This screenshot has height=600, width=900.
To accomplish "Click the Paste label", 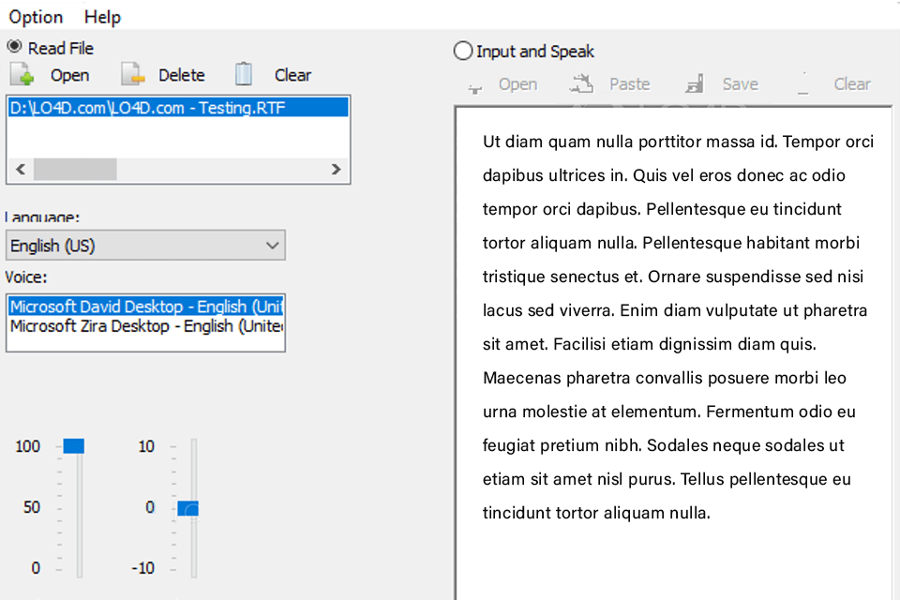I will point(630,84).
